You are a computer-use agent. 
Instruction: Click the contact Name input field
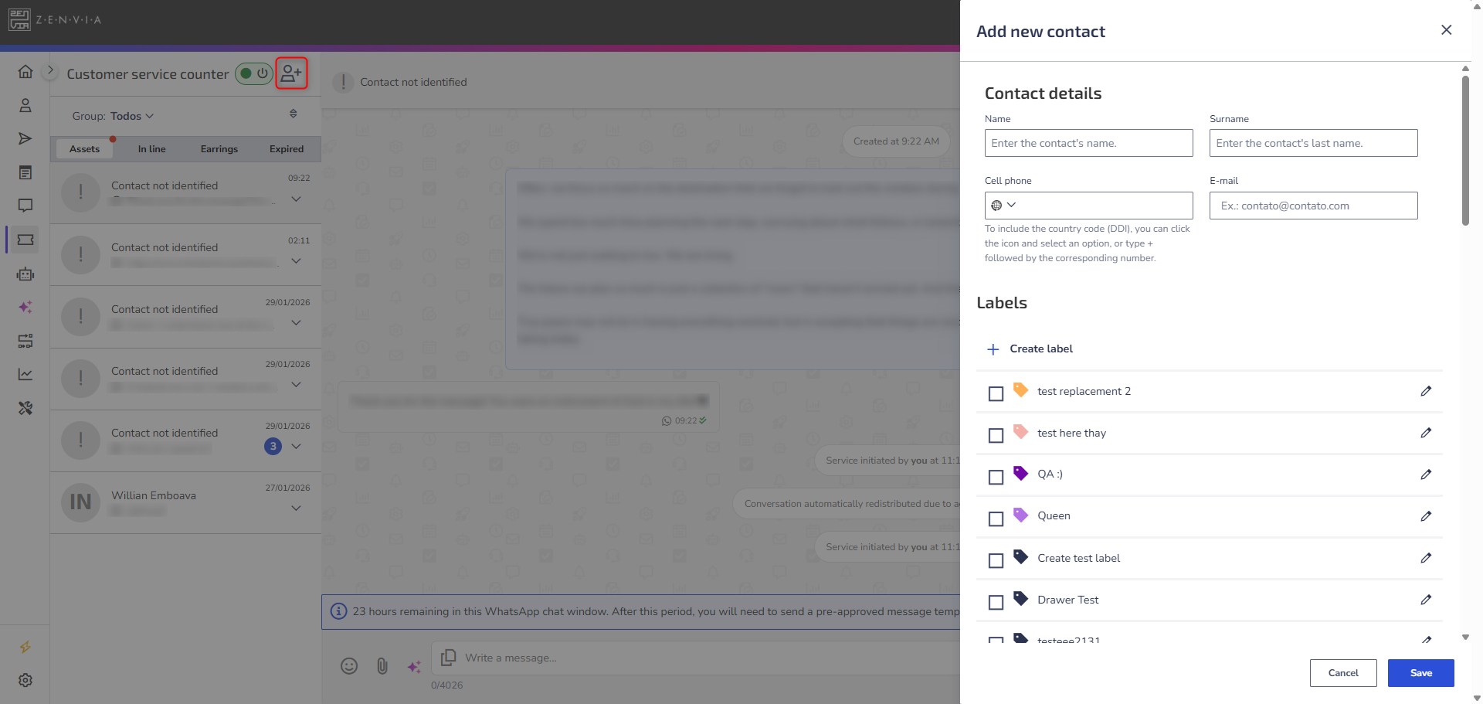pos(1089,143)
